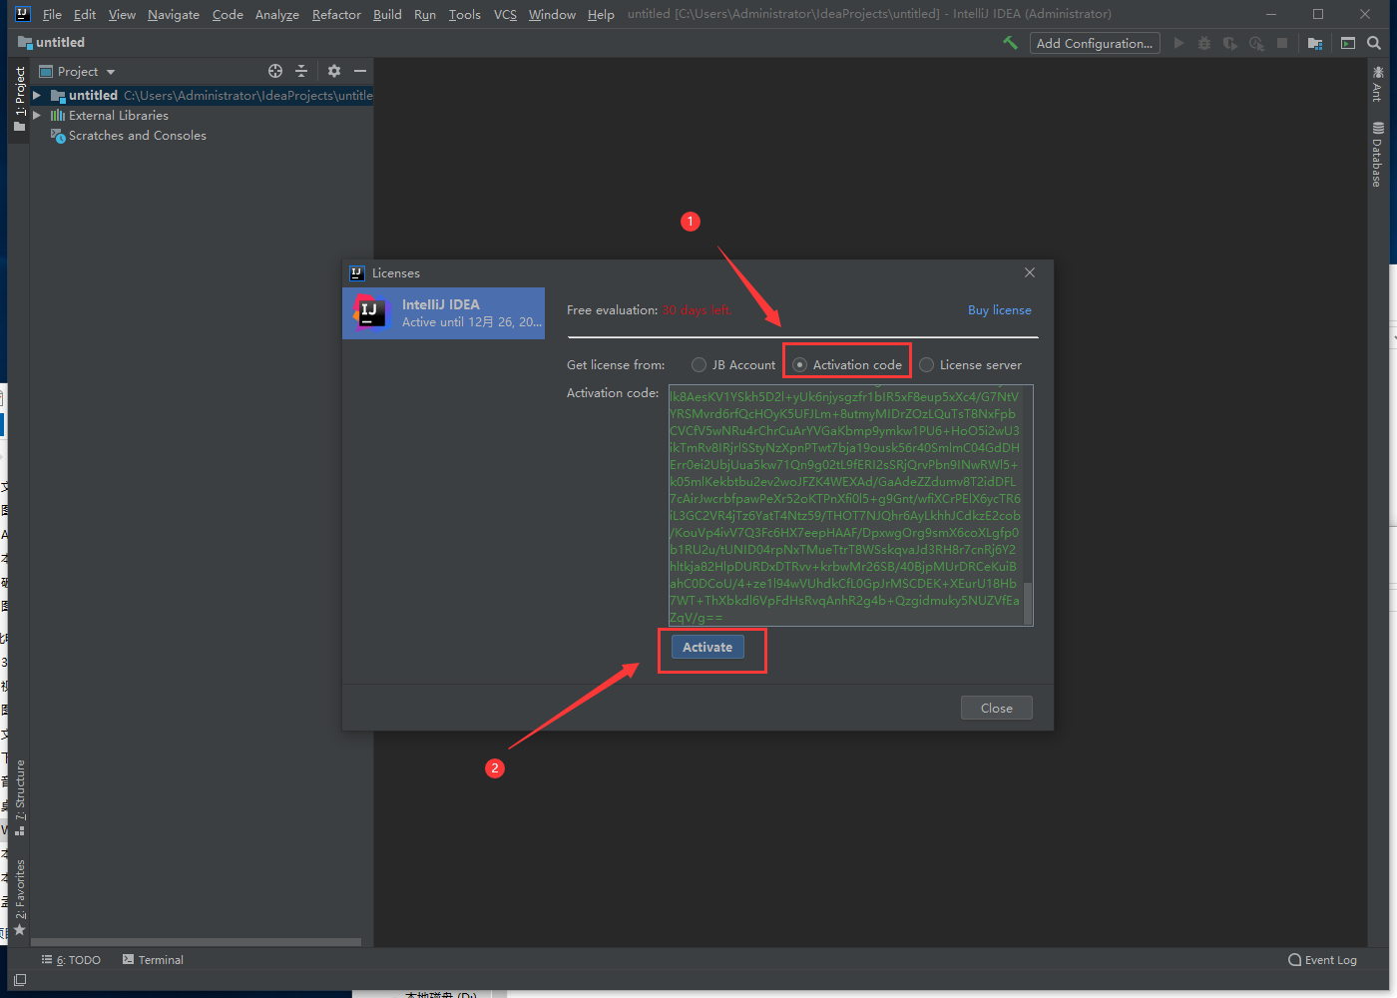
Task: Click the Collapse All icon in Project panel
Action: tap(301, 71)
